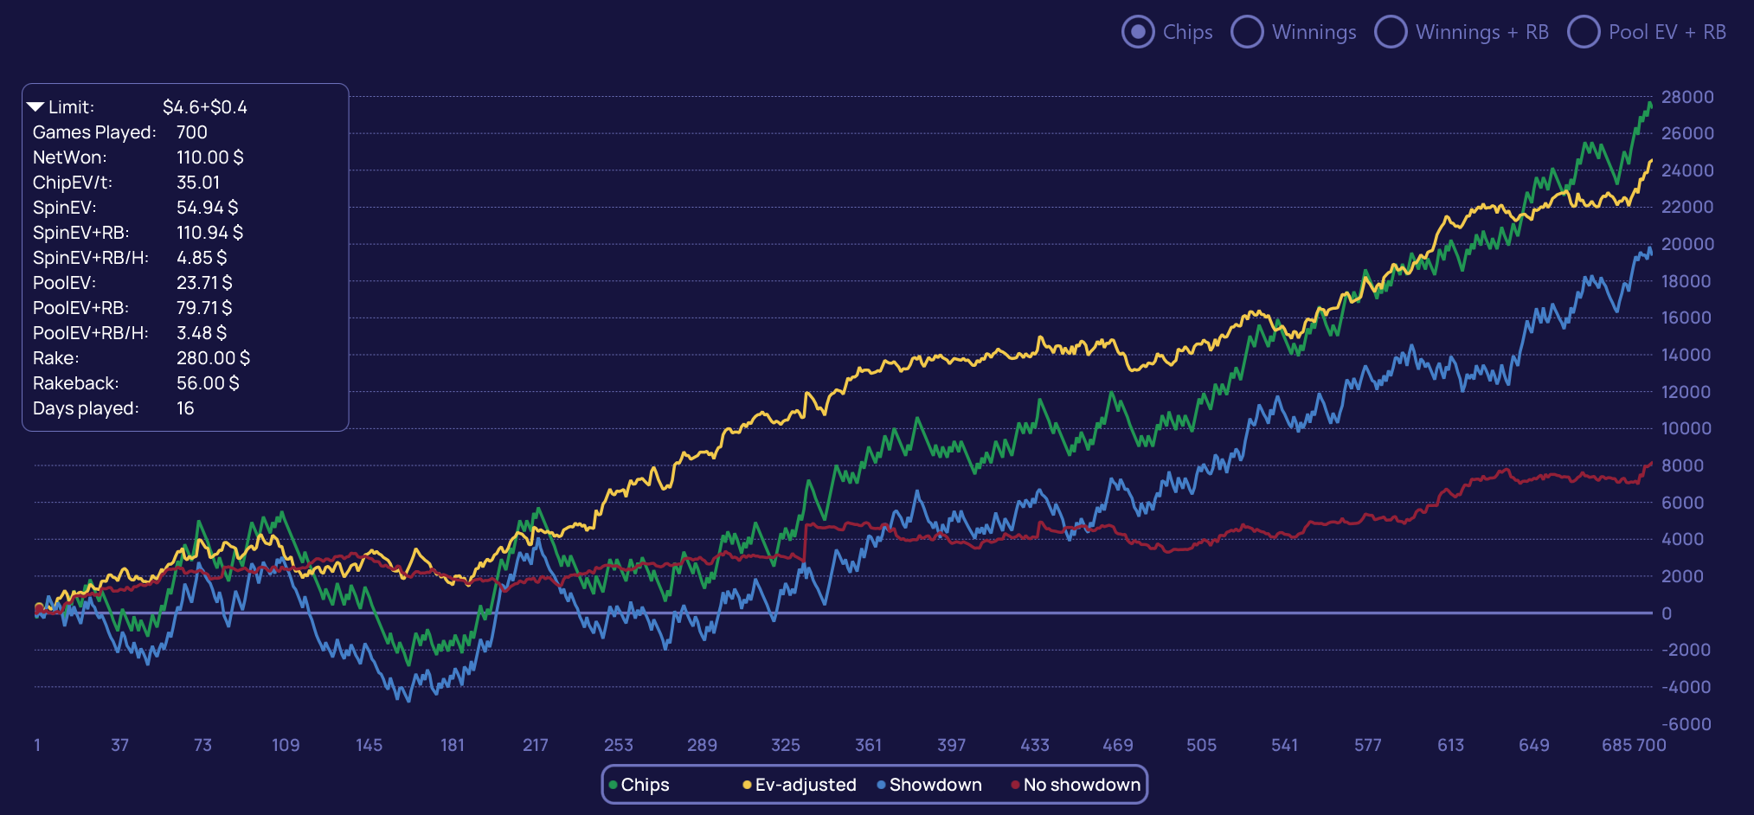Click the 20000 y-axis label
Screen dimensions: 1754x815
coord(1687,244)
